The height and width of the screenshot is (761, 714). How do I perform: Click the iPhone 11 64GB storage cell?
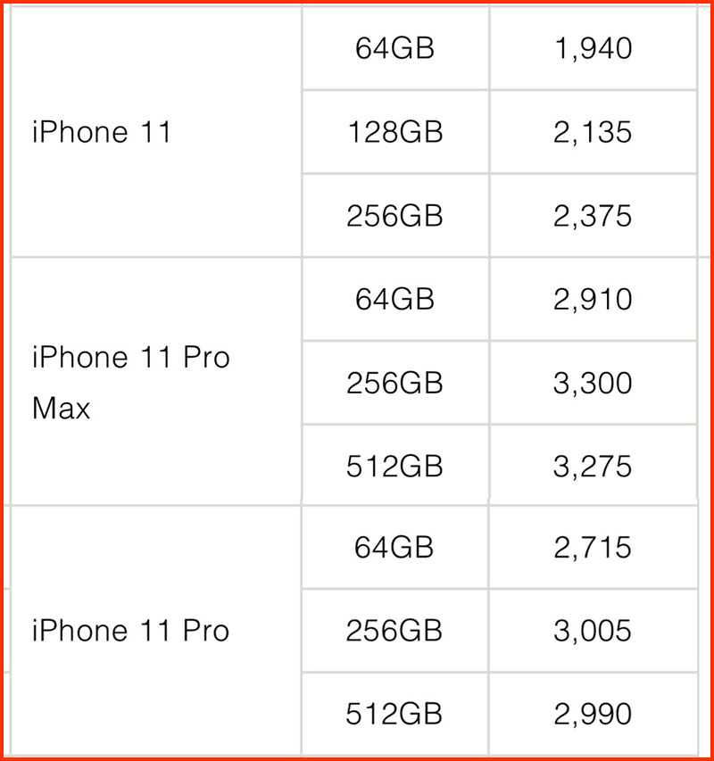[395, 48]
